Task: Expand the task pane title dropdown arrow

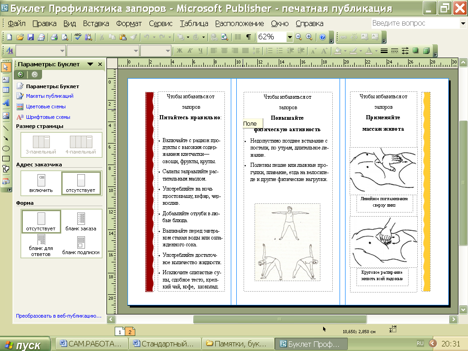Action: pos(90,64)
